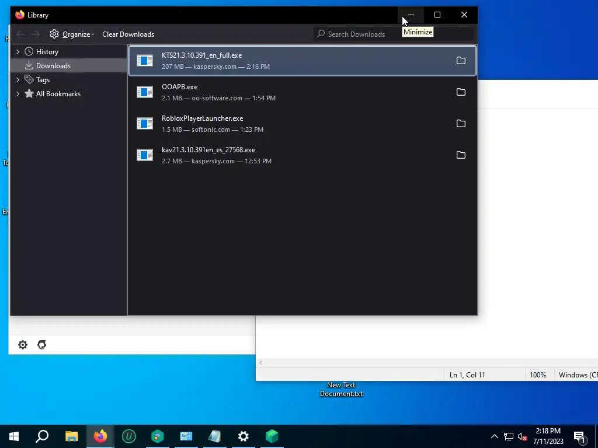Show OOAPB.exe in its folder
This screenshot has height=448, width=598.
tap(461, 92)
